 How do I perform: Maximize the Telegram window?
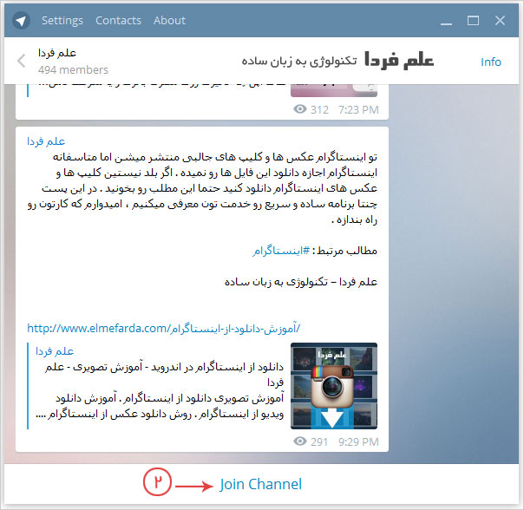473,20
